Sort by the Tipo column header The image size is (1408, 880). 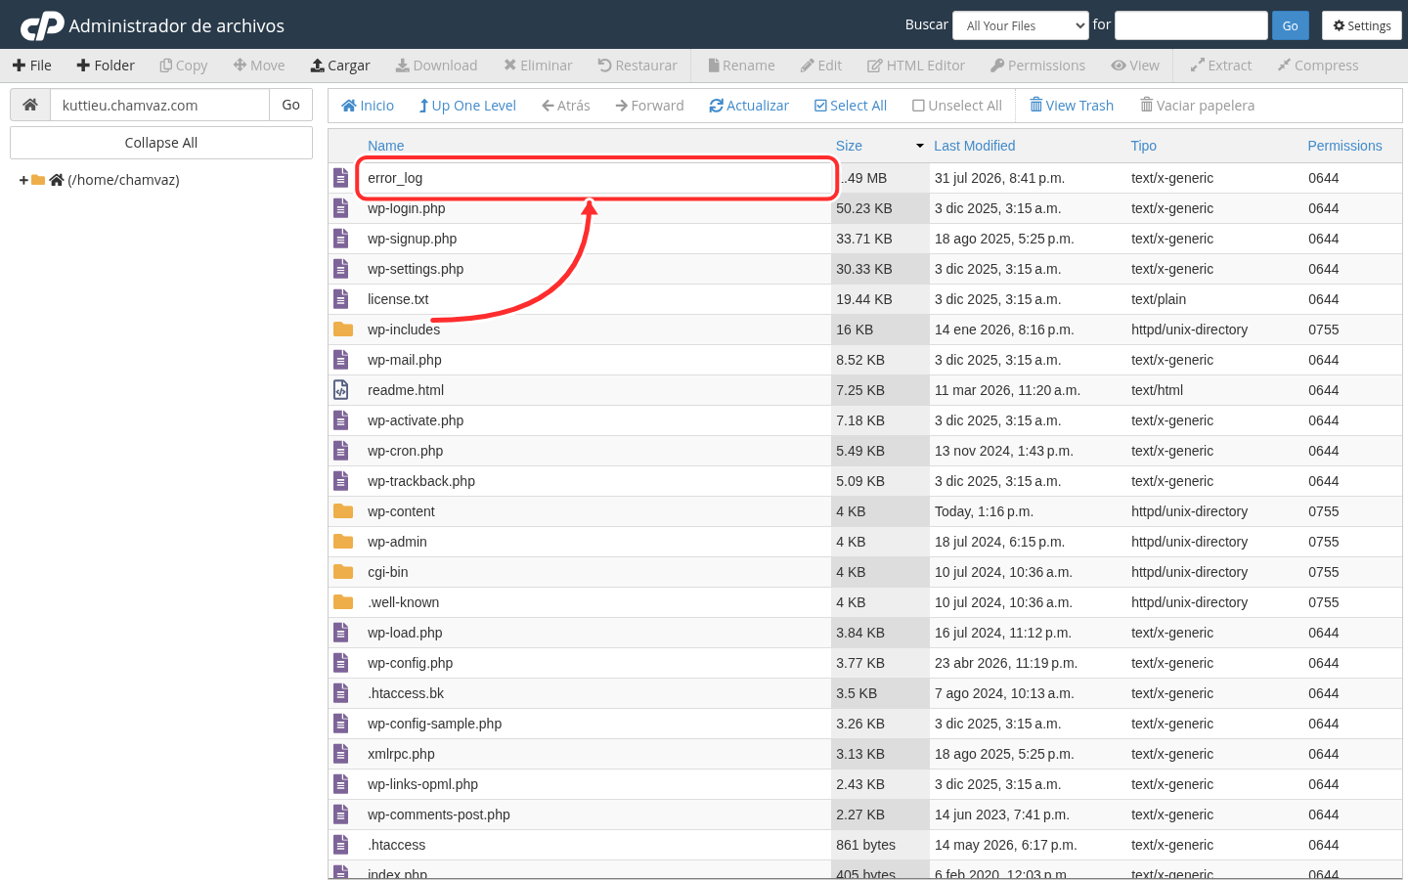click(1143, 146)
